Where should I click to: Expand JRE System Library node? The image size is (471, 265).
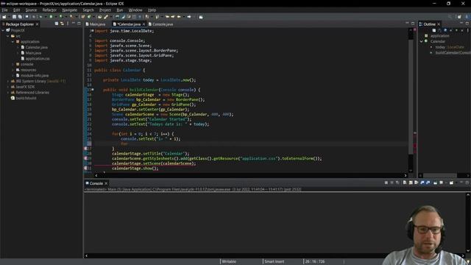[8, 81]
